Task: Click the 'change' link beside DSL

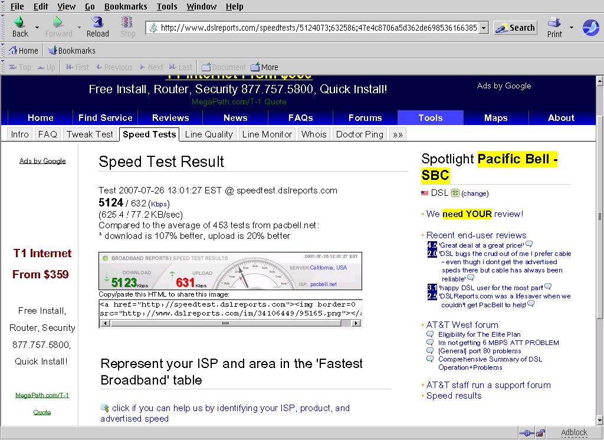Action: [x=475, y=193]
